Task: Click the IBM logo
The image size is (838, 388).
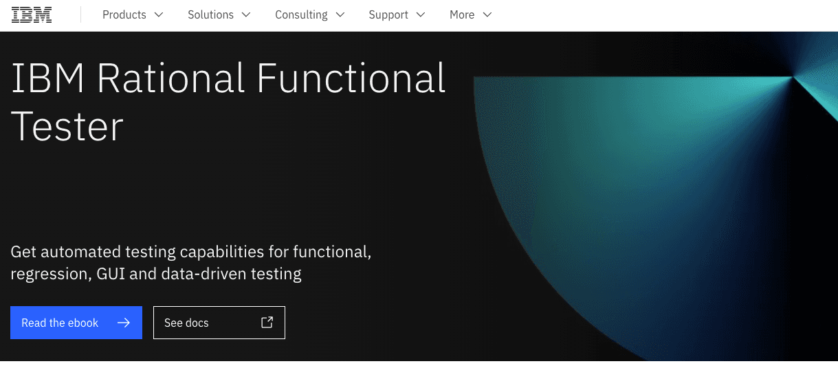Action: click(32, 14)
